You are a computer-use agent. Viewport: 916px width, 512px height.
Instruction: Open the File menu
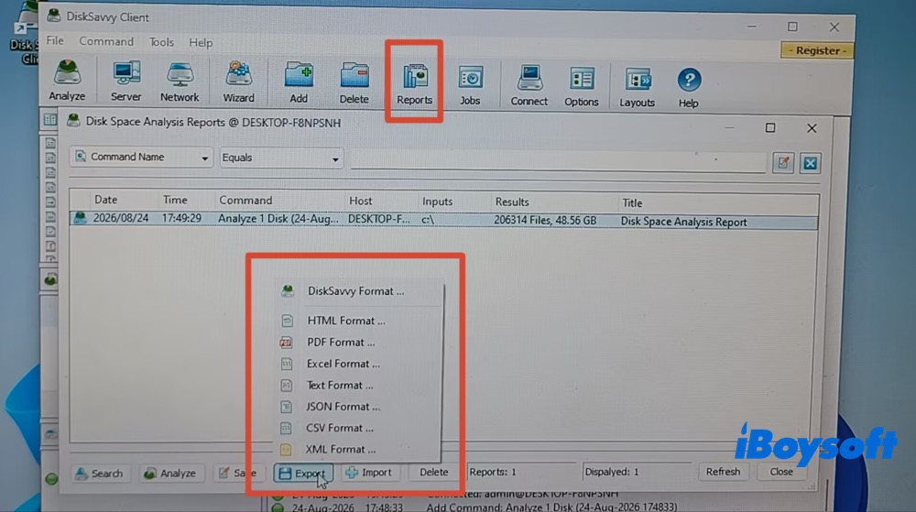(x=55, y=41)
